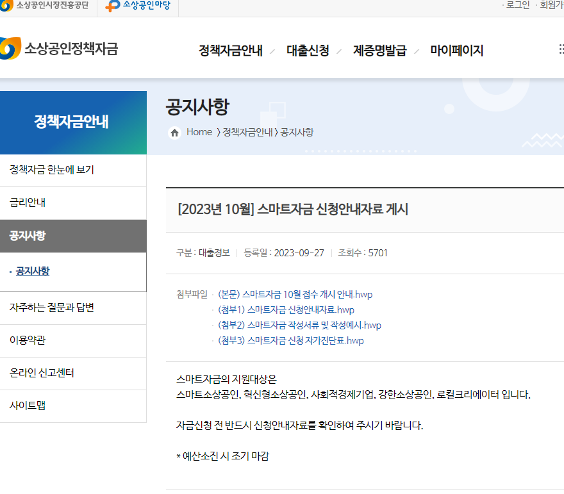This screenshot has height=494, width=564.
Task: Click the 구분 : 대출정보 text
Action: (203, 252)
